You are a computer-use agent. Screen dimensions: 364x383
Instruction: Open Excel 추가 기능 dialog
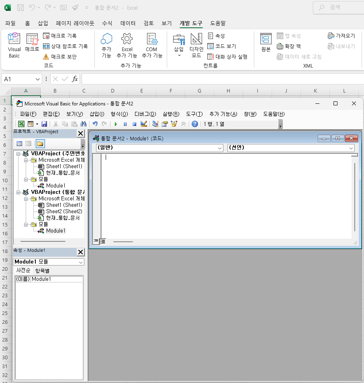[127, 45]
